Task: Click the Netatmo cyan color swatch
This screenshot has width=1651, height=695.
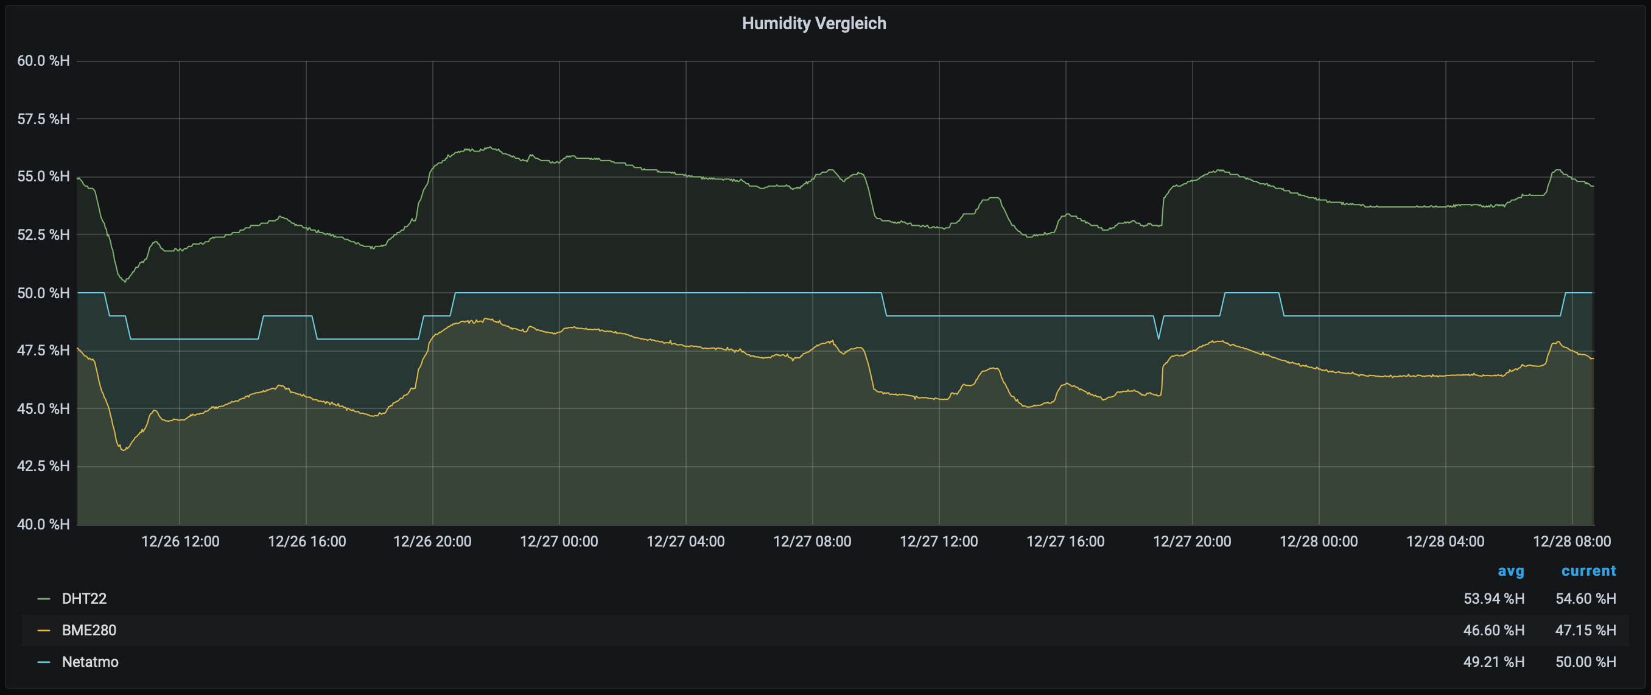Action: click(x=44, y=662)
